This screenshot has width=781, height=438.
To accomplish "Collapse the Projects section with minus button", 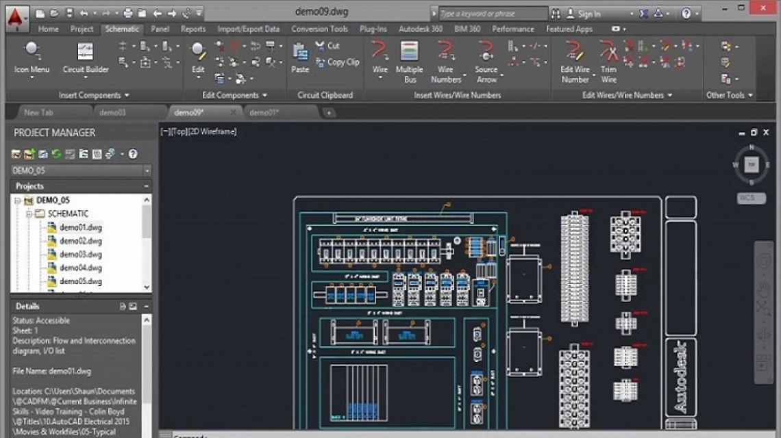I will click(x=147, y=186).
